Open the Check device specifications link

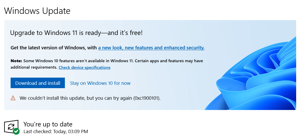coord(85,68)
